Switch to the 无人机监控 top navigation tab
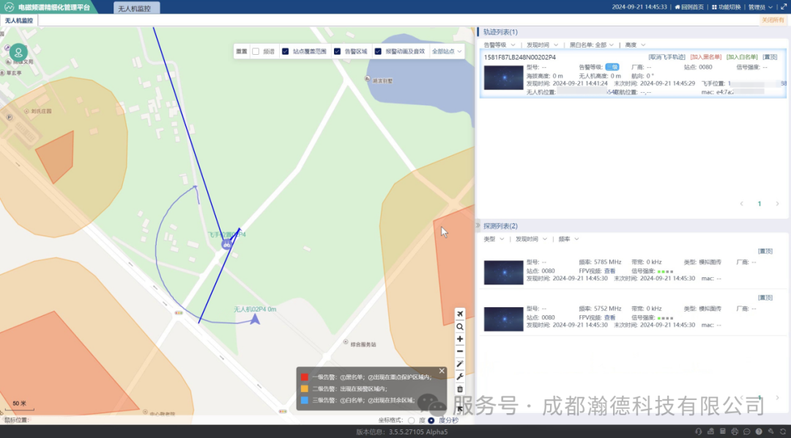The image size is (791, 438). (x=135, y=9)
